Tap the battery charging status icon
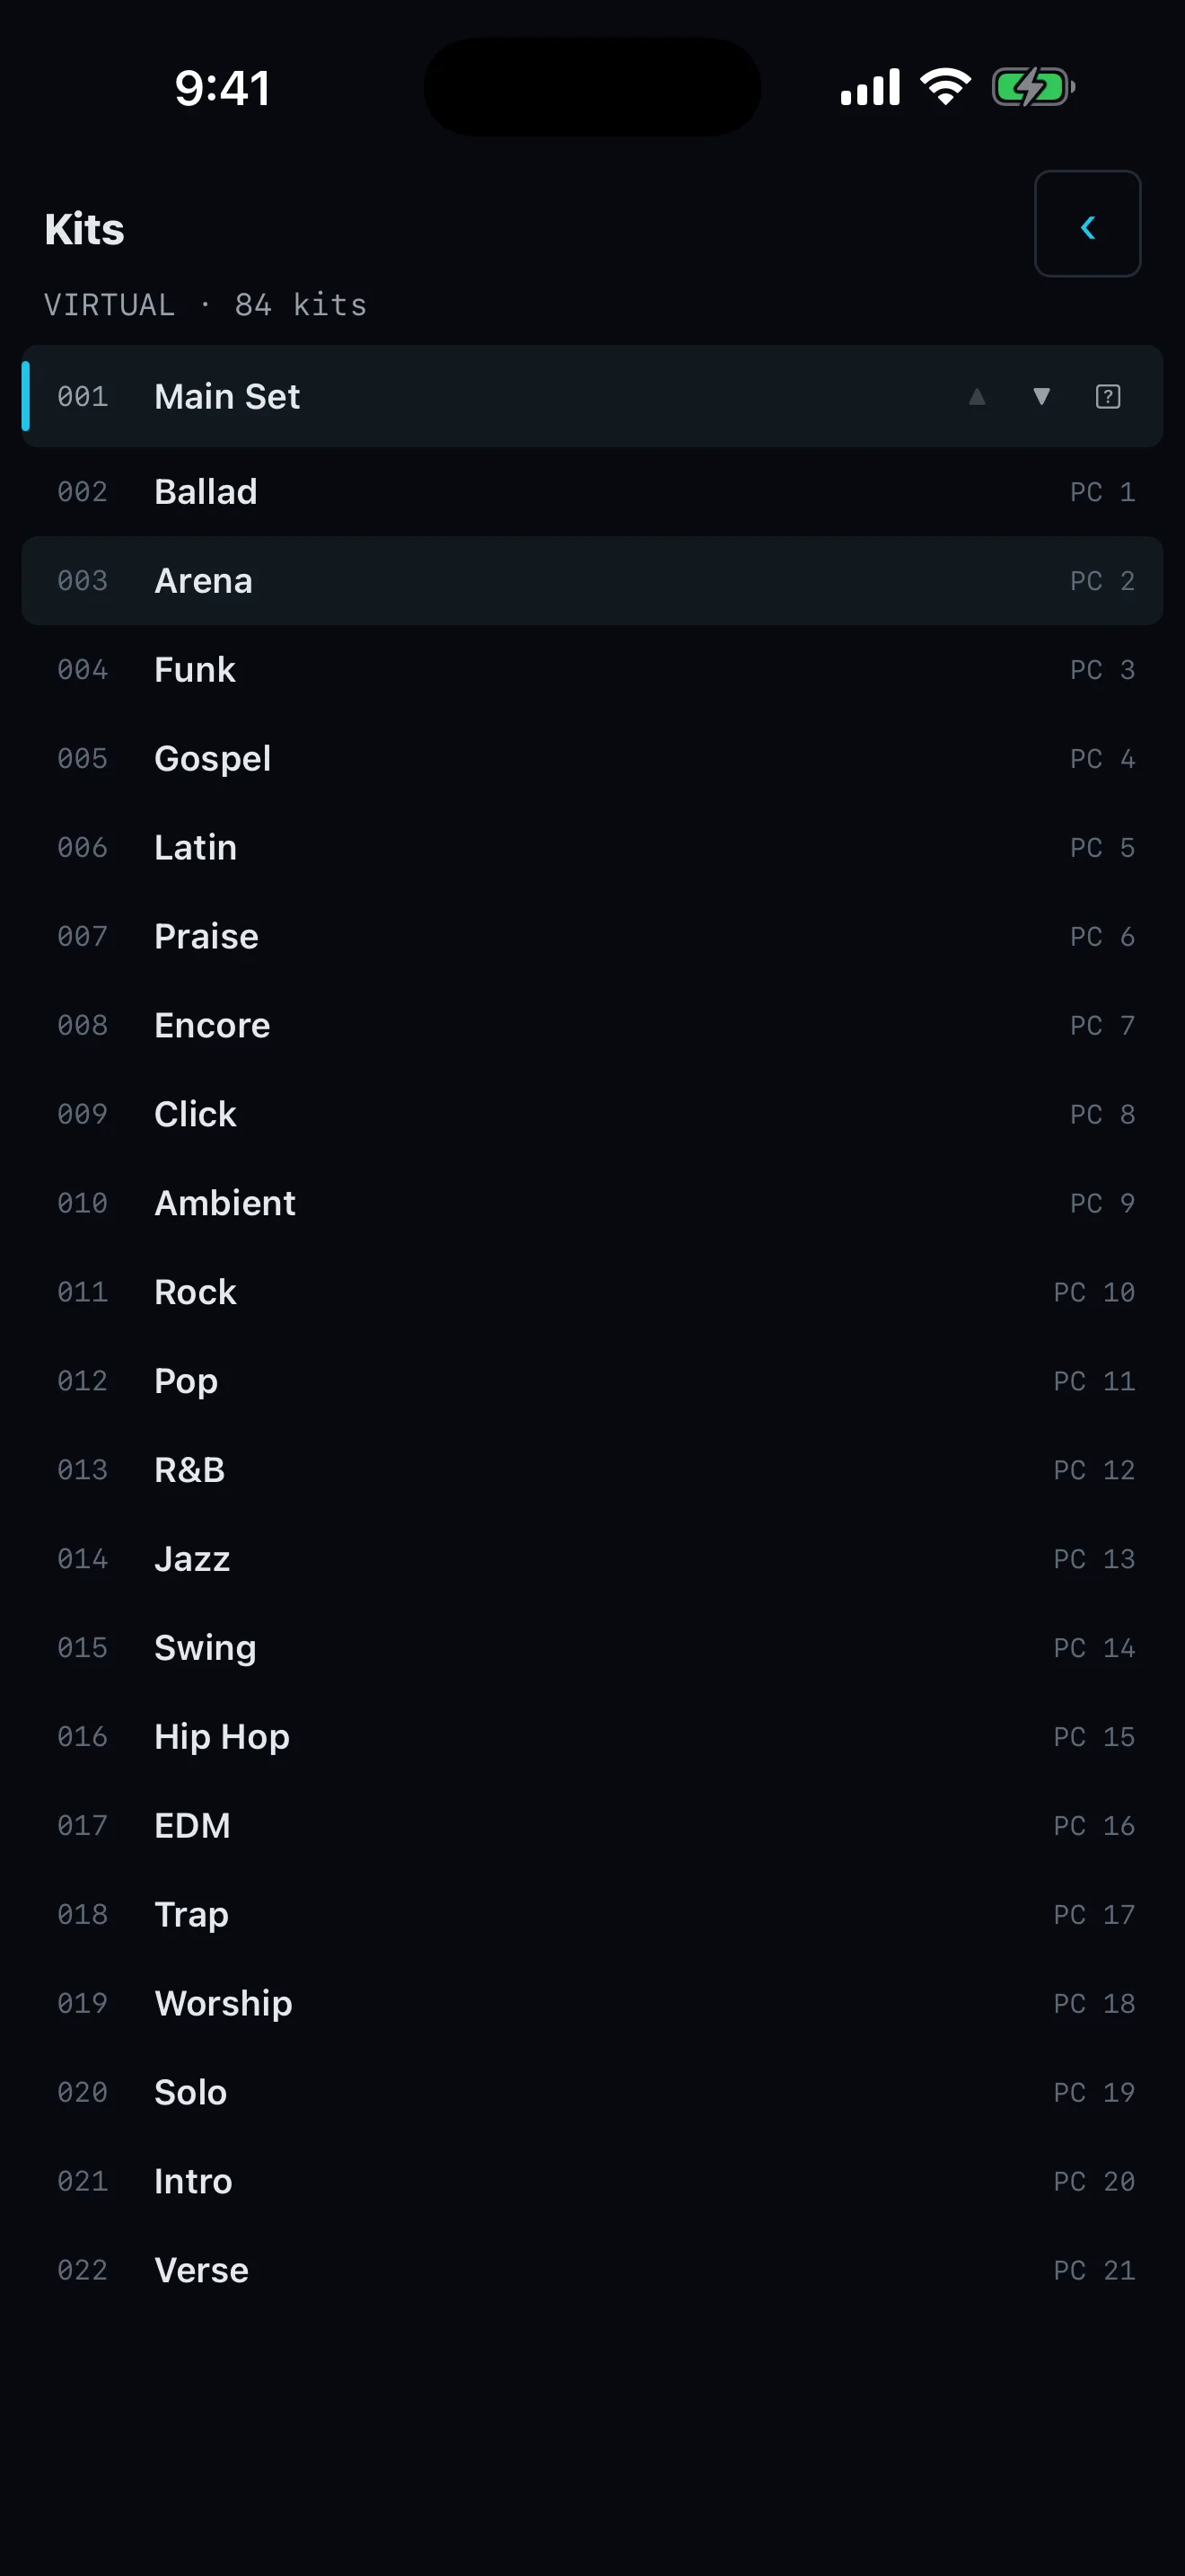Screen dimensions: 1185x2576 (1033, 87)
